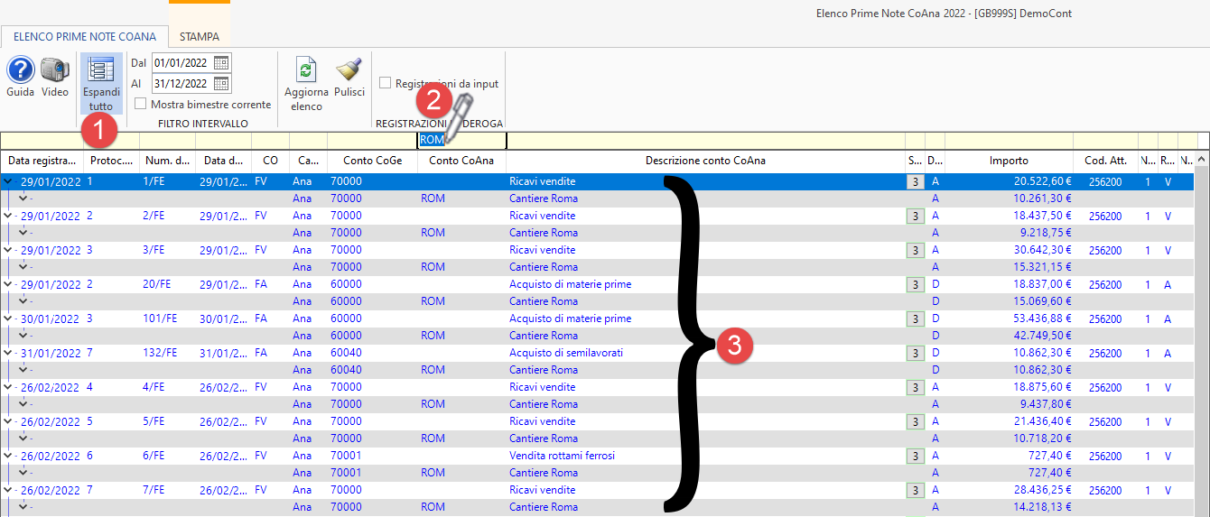Select the ELENCO PRIME NOTE COANA tab
The height and width of the screenshot is (517, 1210).
85,37
